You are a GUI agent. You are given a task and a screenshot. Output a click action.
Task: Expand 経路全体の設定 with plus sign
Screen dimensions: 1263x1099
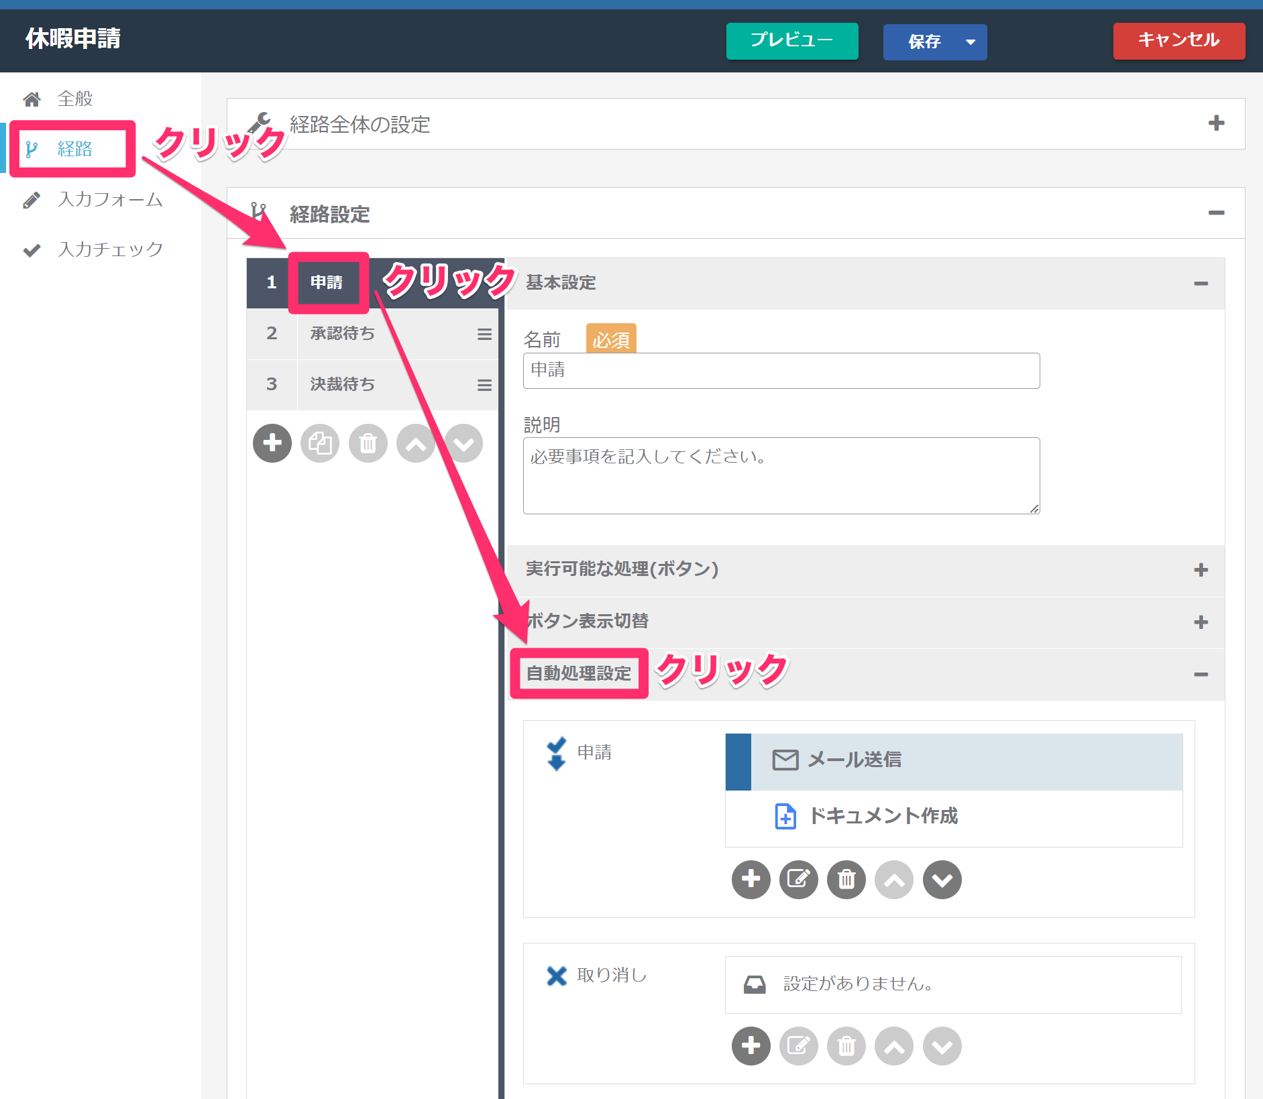[1216, 123]
